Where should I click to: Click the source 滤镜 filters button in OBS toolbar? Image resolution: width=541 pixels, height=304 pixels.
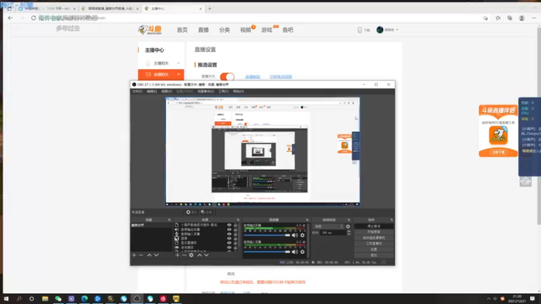click(206, 212)
